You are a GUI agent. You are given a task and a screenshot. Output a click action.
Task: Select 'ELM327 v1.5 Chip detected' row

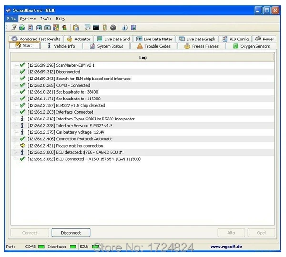tap(143, 106)
